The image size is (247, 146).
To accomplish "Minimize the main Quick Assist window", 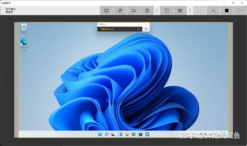I will 224,3.
